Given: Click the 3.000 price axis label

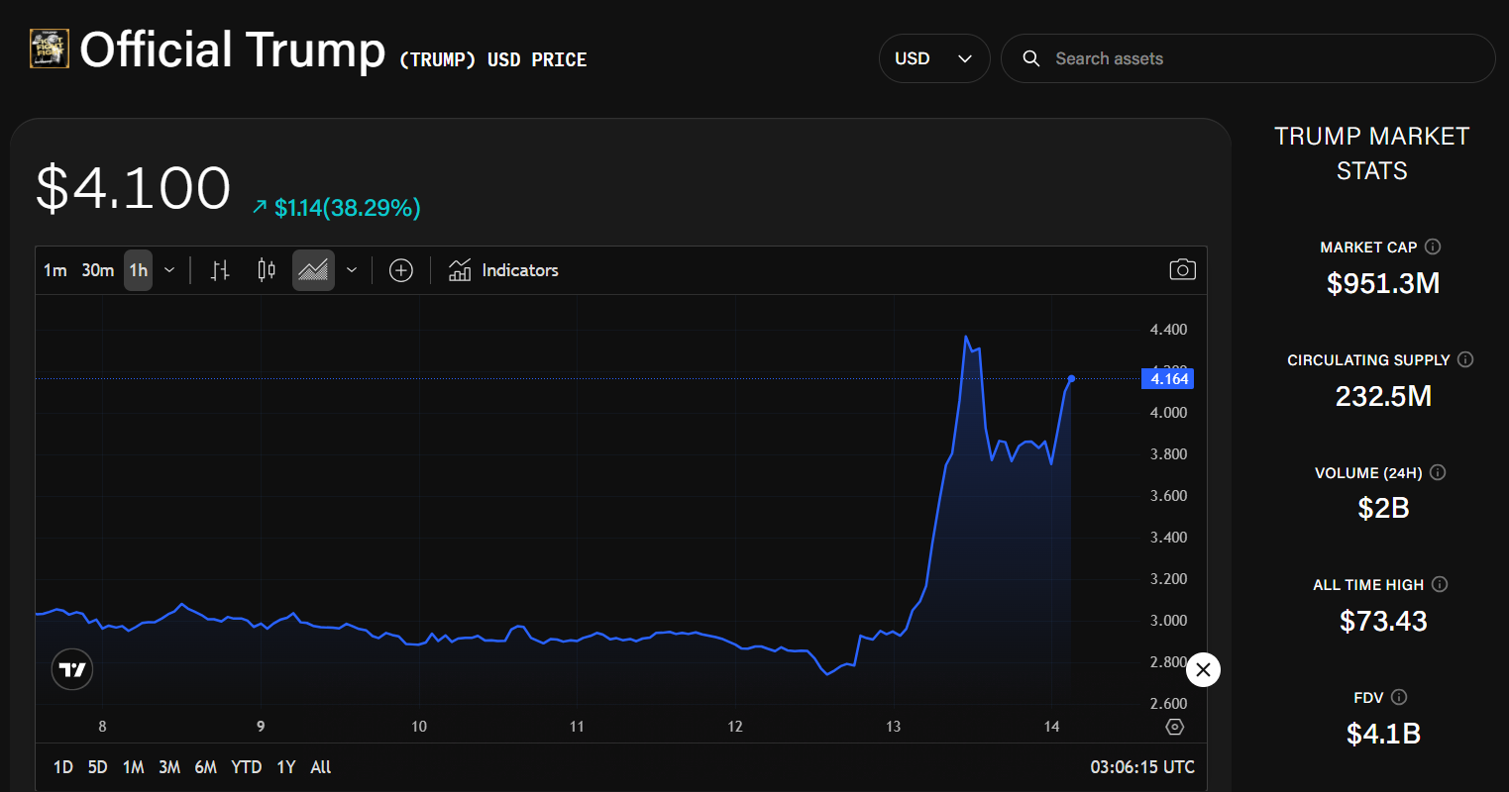Looking at the screenshot, I should coord(1168,621).
